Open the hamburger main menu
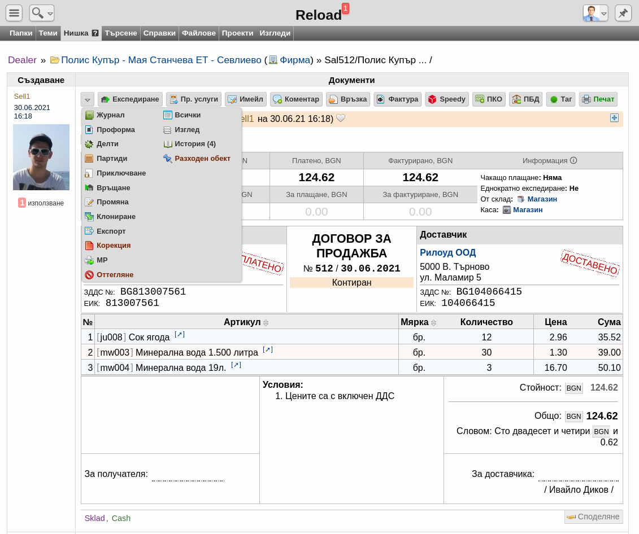Screen dimensions: 639x534 tap(14, 13)
